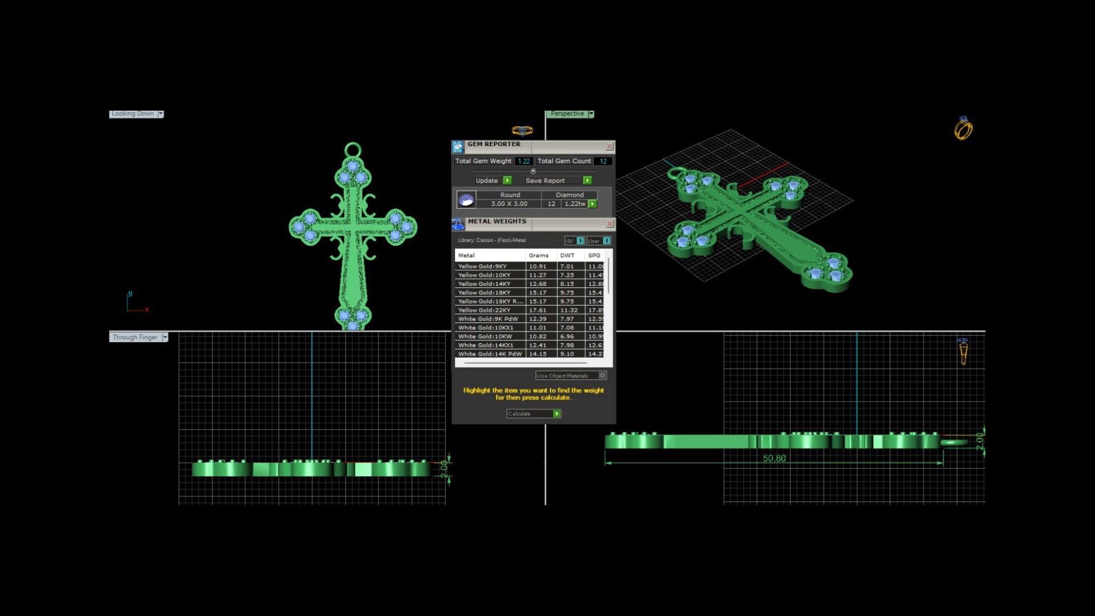The width and height of the screenshot is (1095, 616).
Task: Click the DWT column header
Action: pos(570,256)
